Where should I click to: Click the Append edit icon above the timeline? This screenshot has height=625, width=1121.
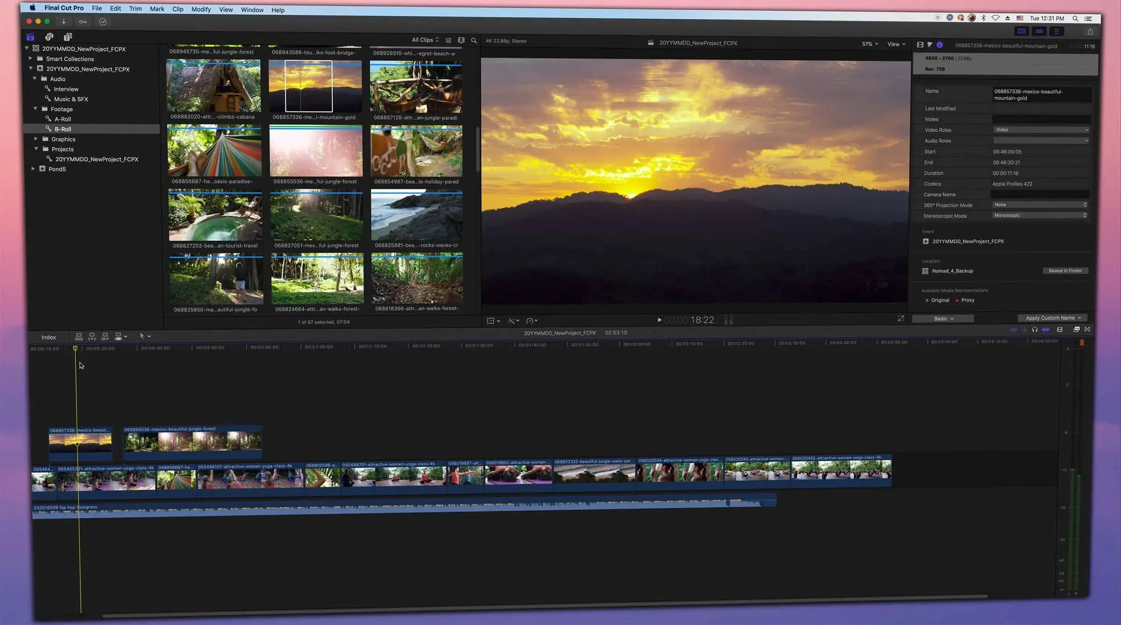coord(105,336)
